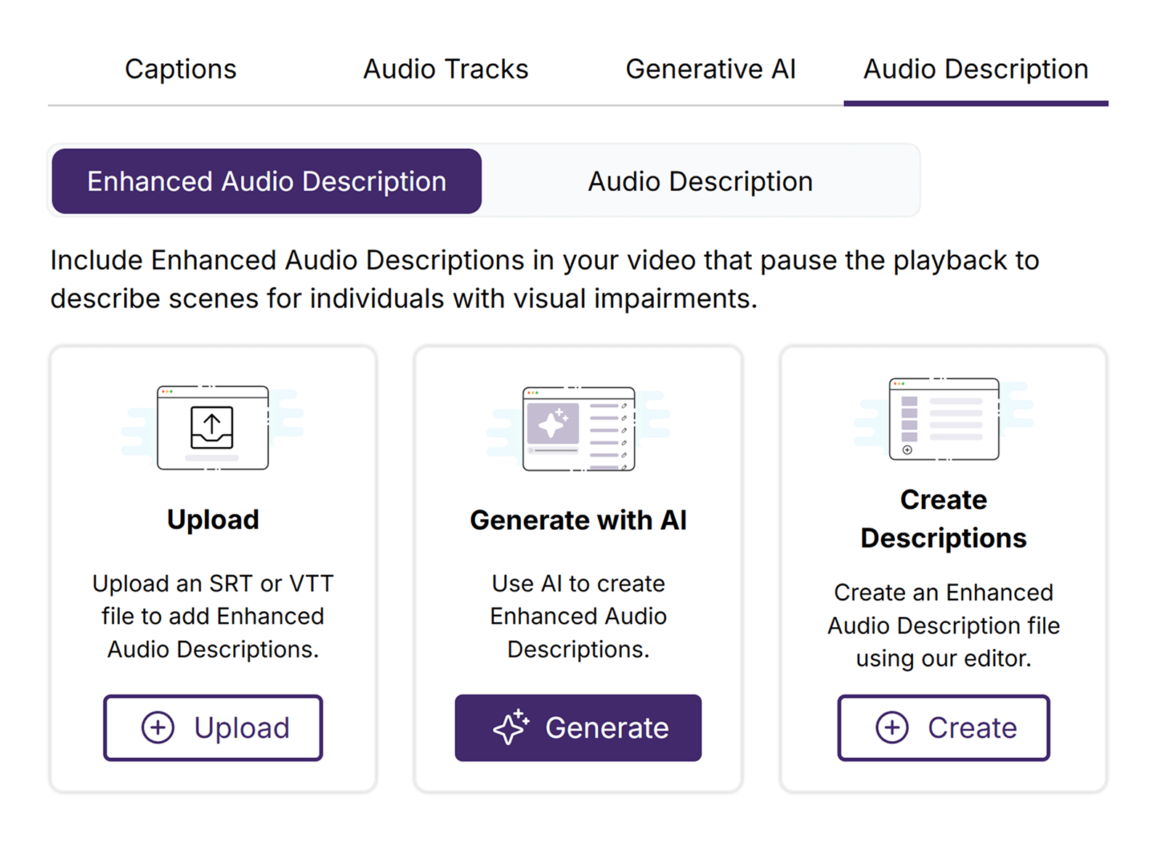This screenshot has width=1163, height=850.
Task: Click the Create Descriptions editor illustration
Action: point(944,420)
